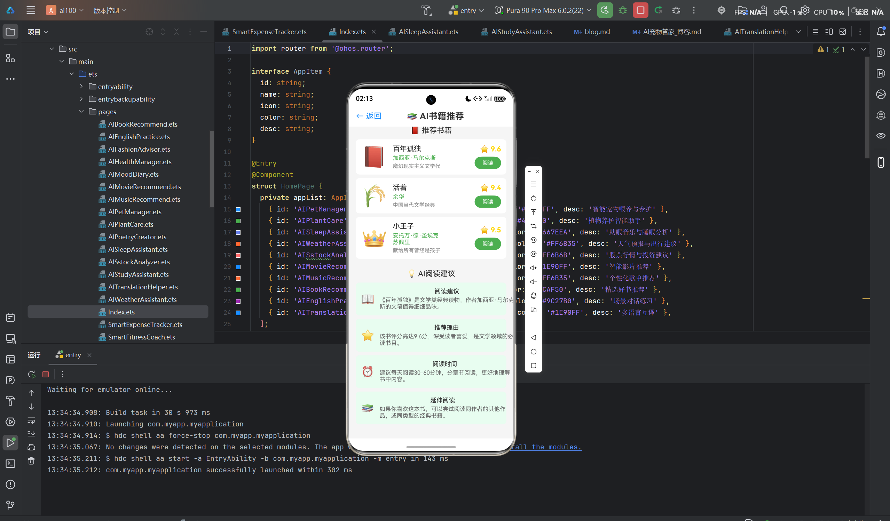Clear run console with trash icon
Screen dimensions: 890x521
[x=31, y=461]
